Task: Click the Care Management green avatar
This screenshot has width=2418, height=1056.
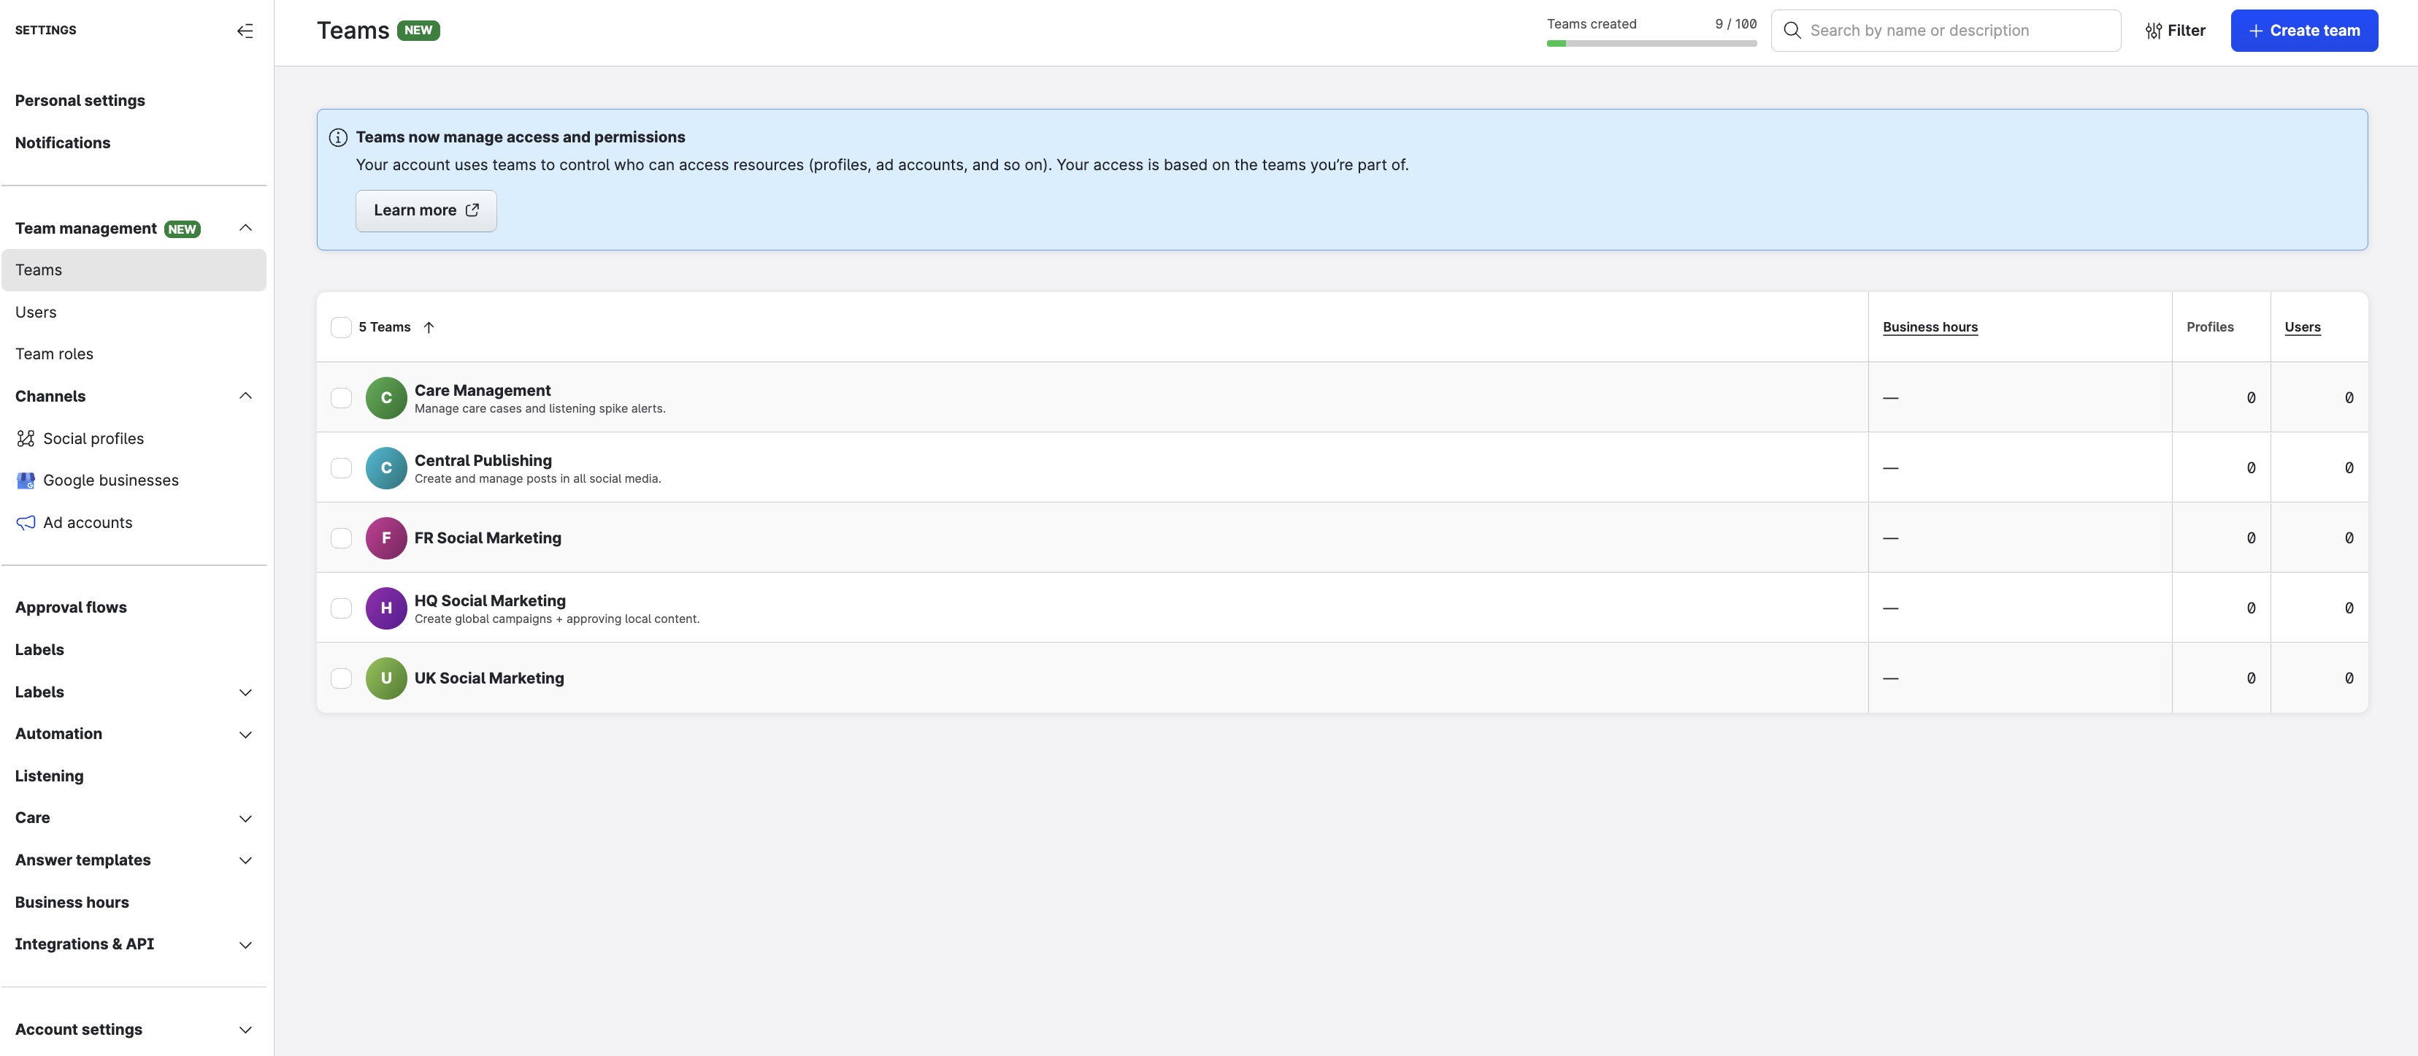Action: coord(385,398)
